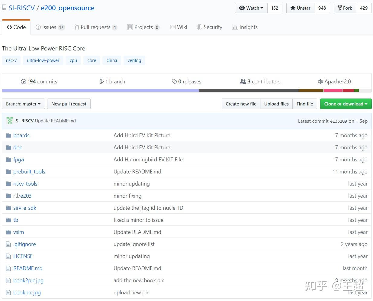Open the Clone or download dropdown

click(x=346, y=104)
